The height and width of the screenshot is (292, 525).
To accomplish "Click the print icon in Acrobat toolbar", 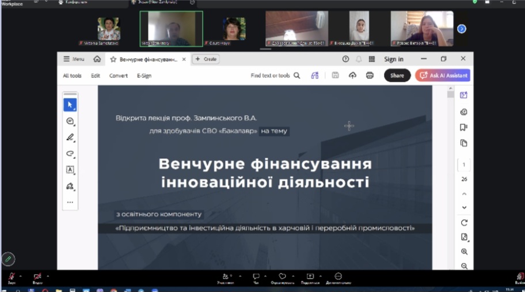I will [x=370, y=75].
